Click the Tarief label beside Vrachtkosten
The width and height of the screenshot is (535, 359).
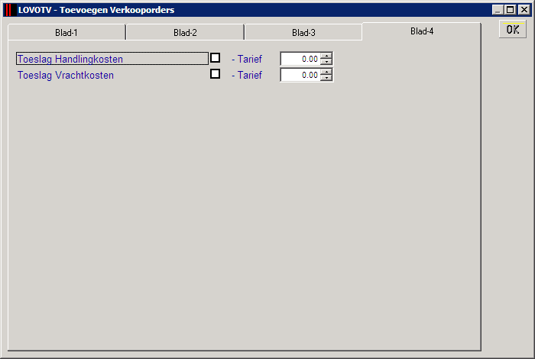(x=247, y=75)
